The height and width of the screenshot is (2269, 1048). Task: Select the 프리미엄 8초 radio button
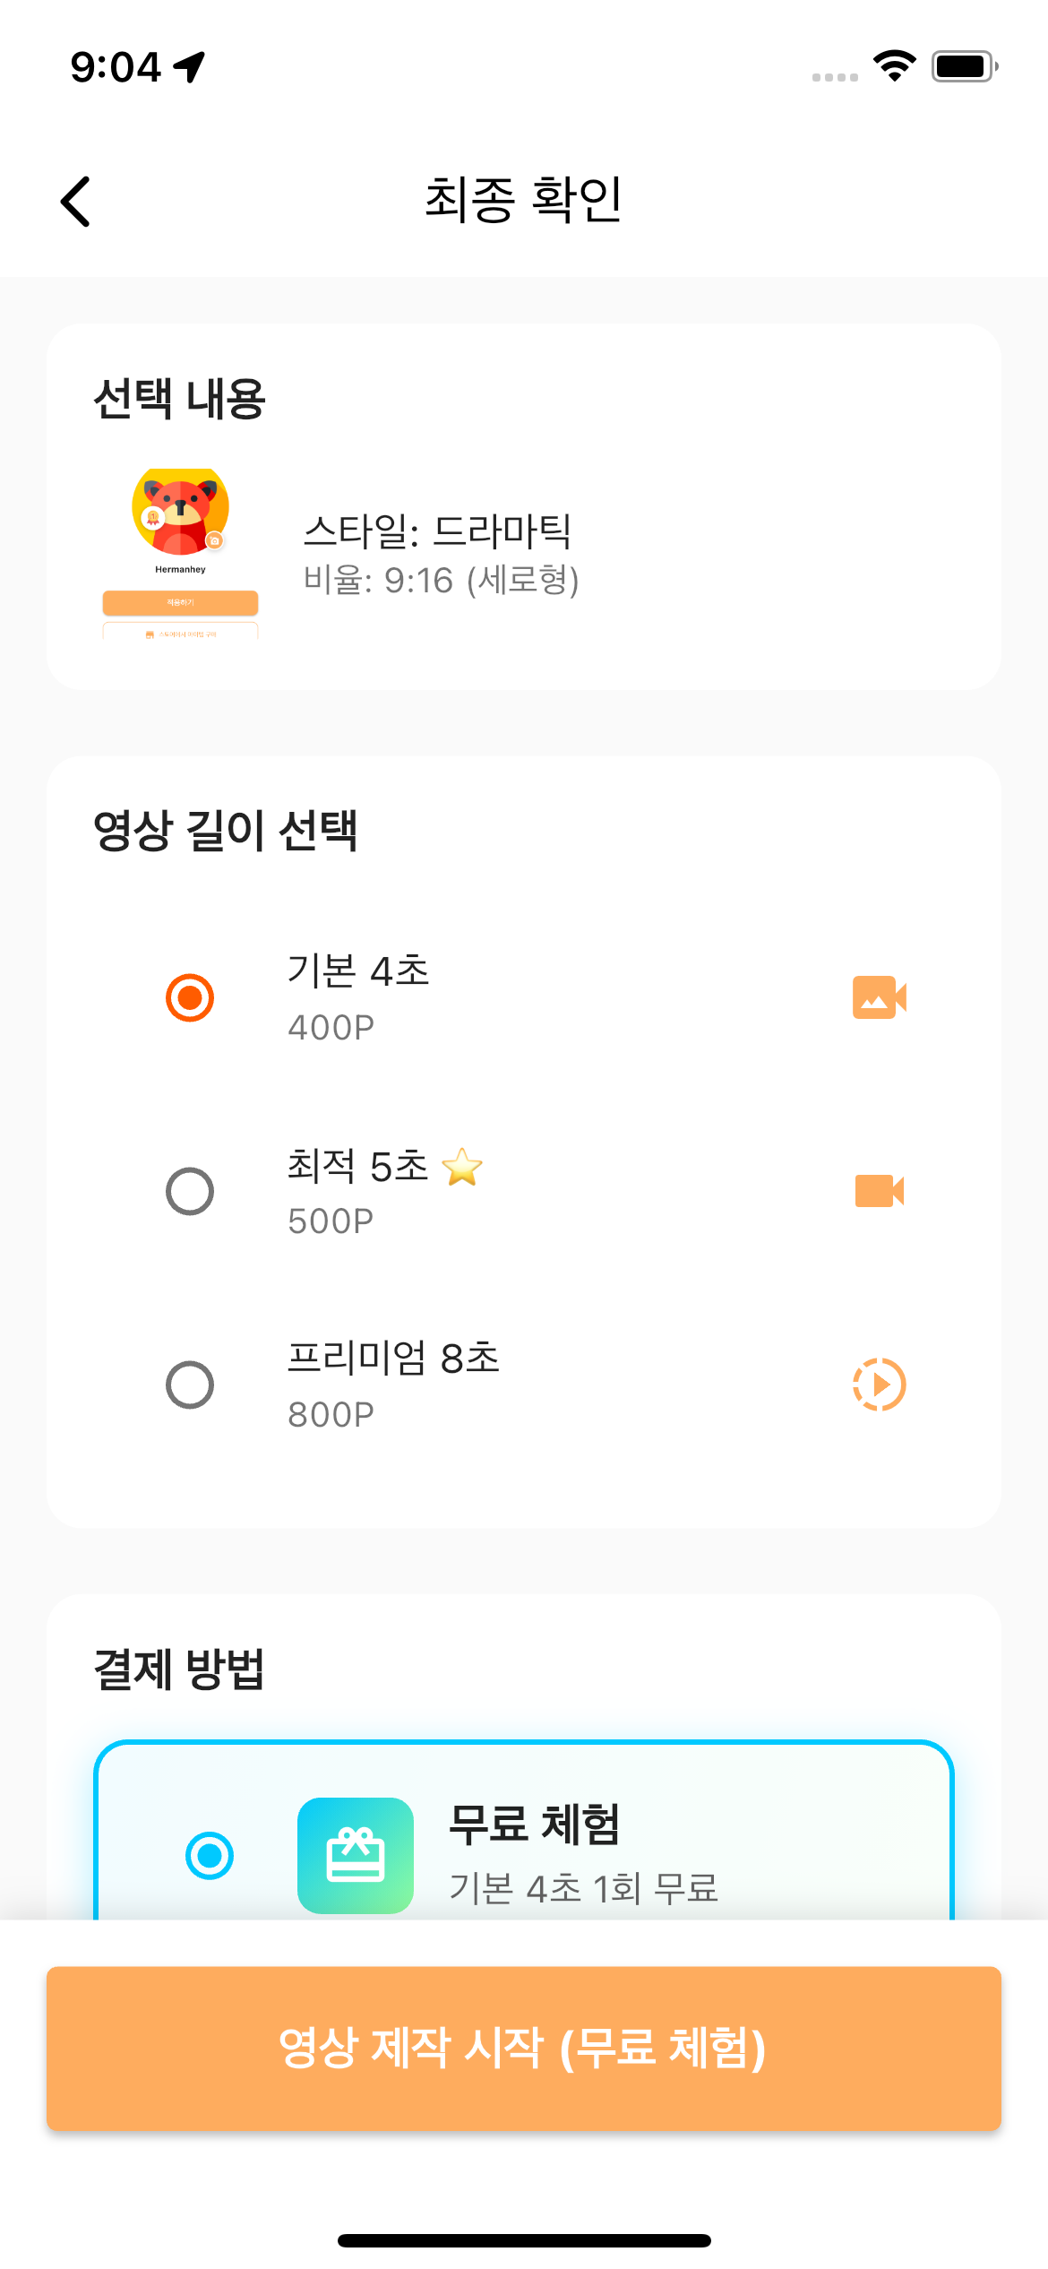pos(190,1385)
